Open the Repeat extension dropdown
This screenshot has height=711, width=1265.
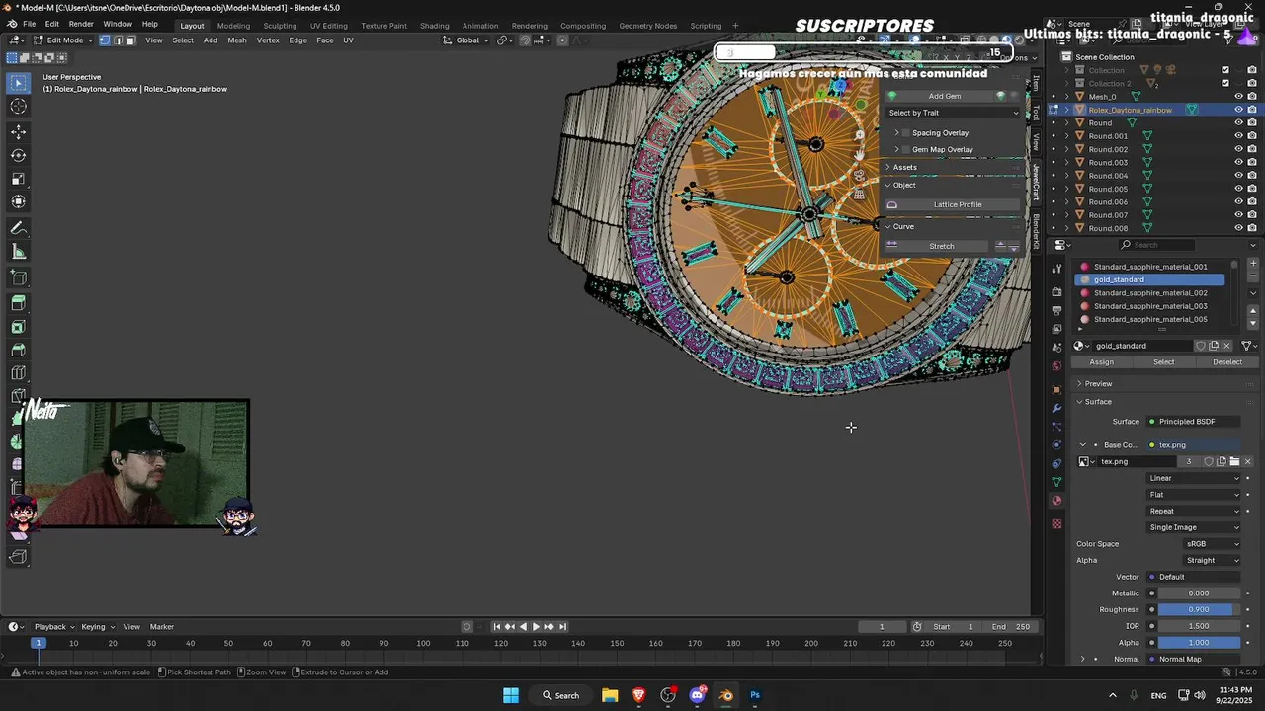[1194, 511]
